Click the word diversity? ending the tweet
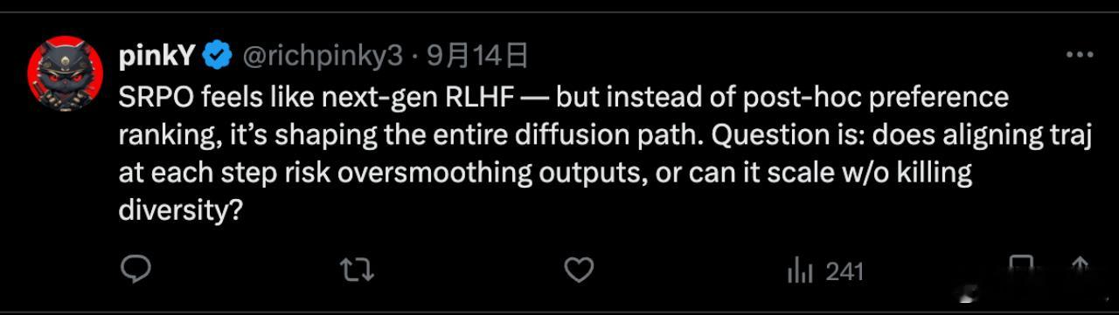Image resolution: width=1119 pixels, height=315 pixels. point(180,211)
